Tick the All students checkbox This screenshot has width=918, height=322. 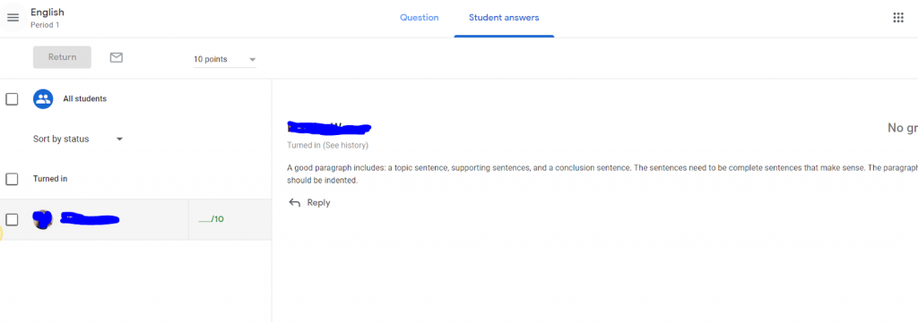point(12,98)
